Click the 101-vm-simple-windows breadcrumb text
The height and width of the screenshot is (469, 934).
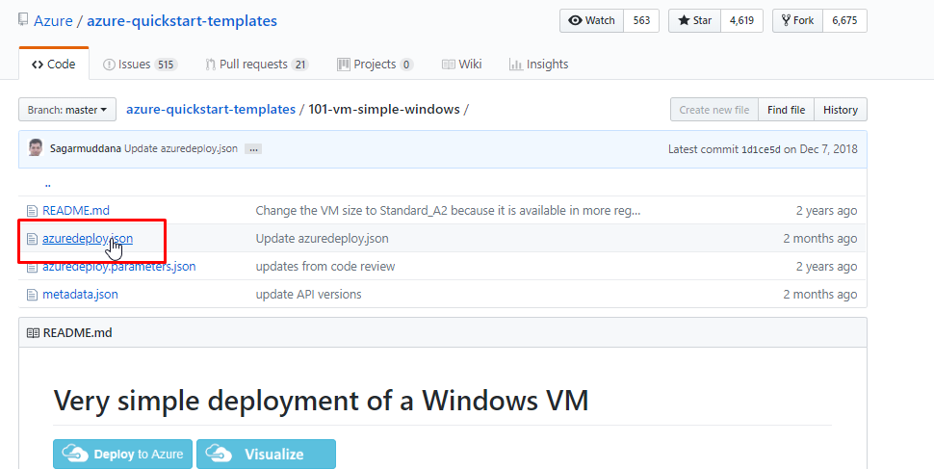tap(384, 110)
